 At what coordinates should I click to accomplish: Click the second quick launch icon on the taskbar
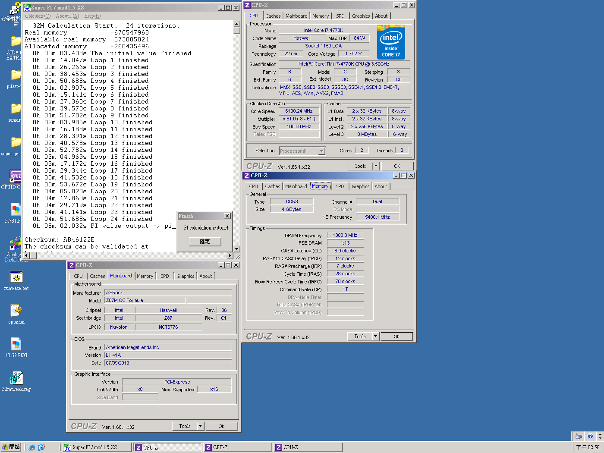coord(41,447)
